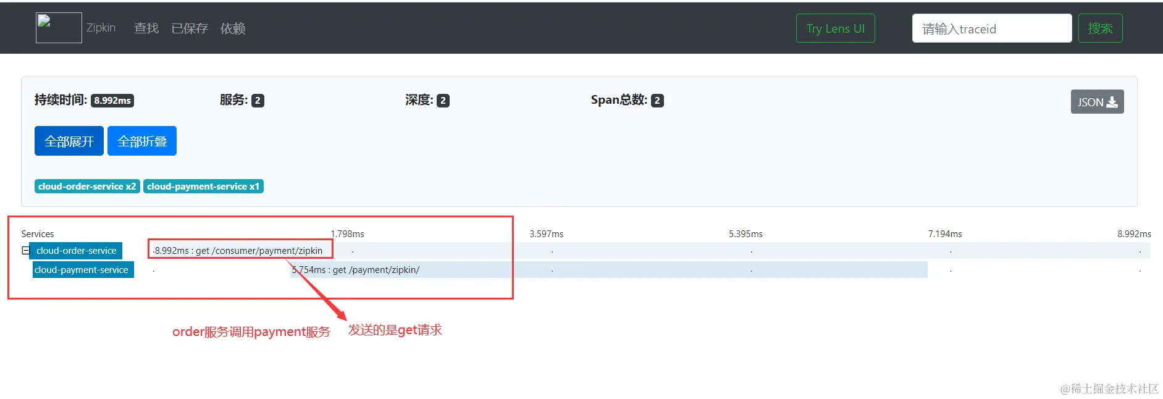Viewport: 1163px width, 399px height.
Task: Click the 深度 count badge
Action: click(443, 101)
